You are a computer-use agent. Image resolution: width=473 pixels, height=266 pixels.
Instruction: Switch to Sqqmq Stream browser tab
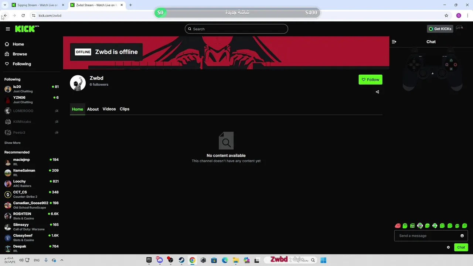click(x=37, y=5)
